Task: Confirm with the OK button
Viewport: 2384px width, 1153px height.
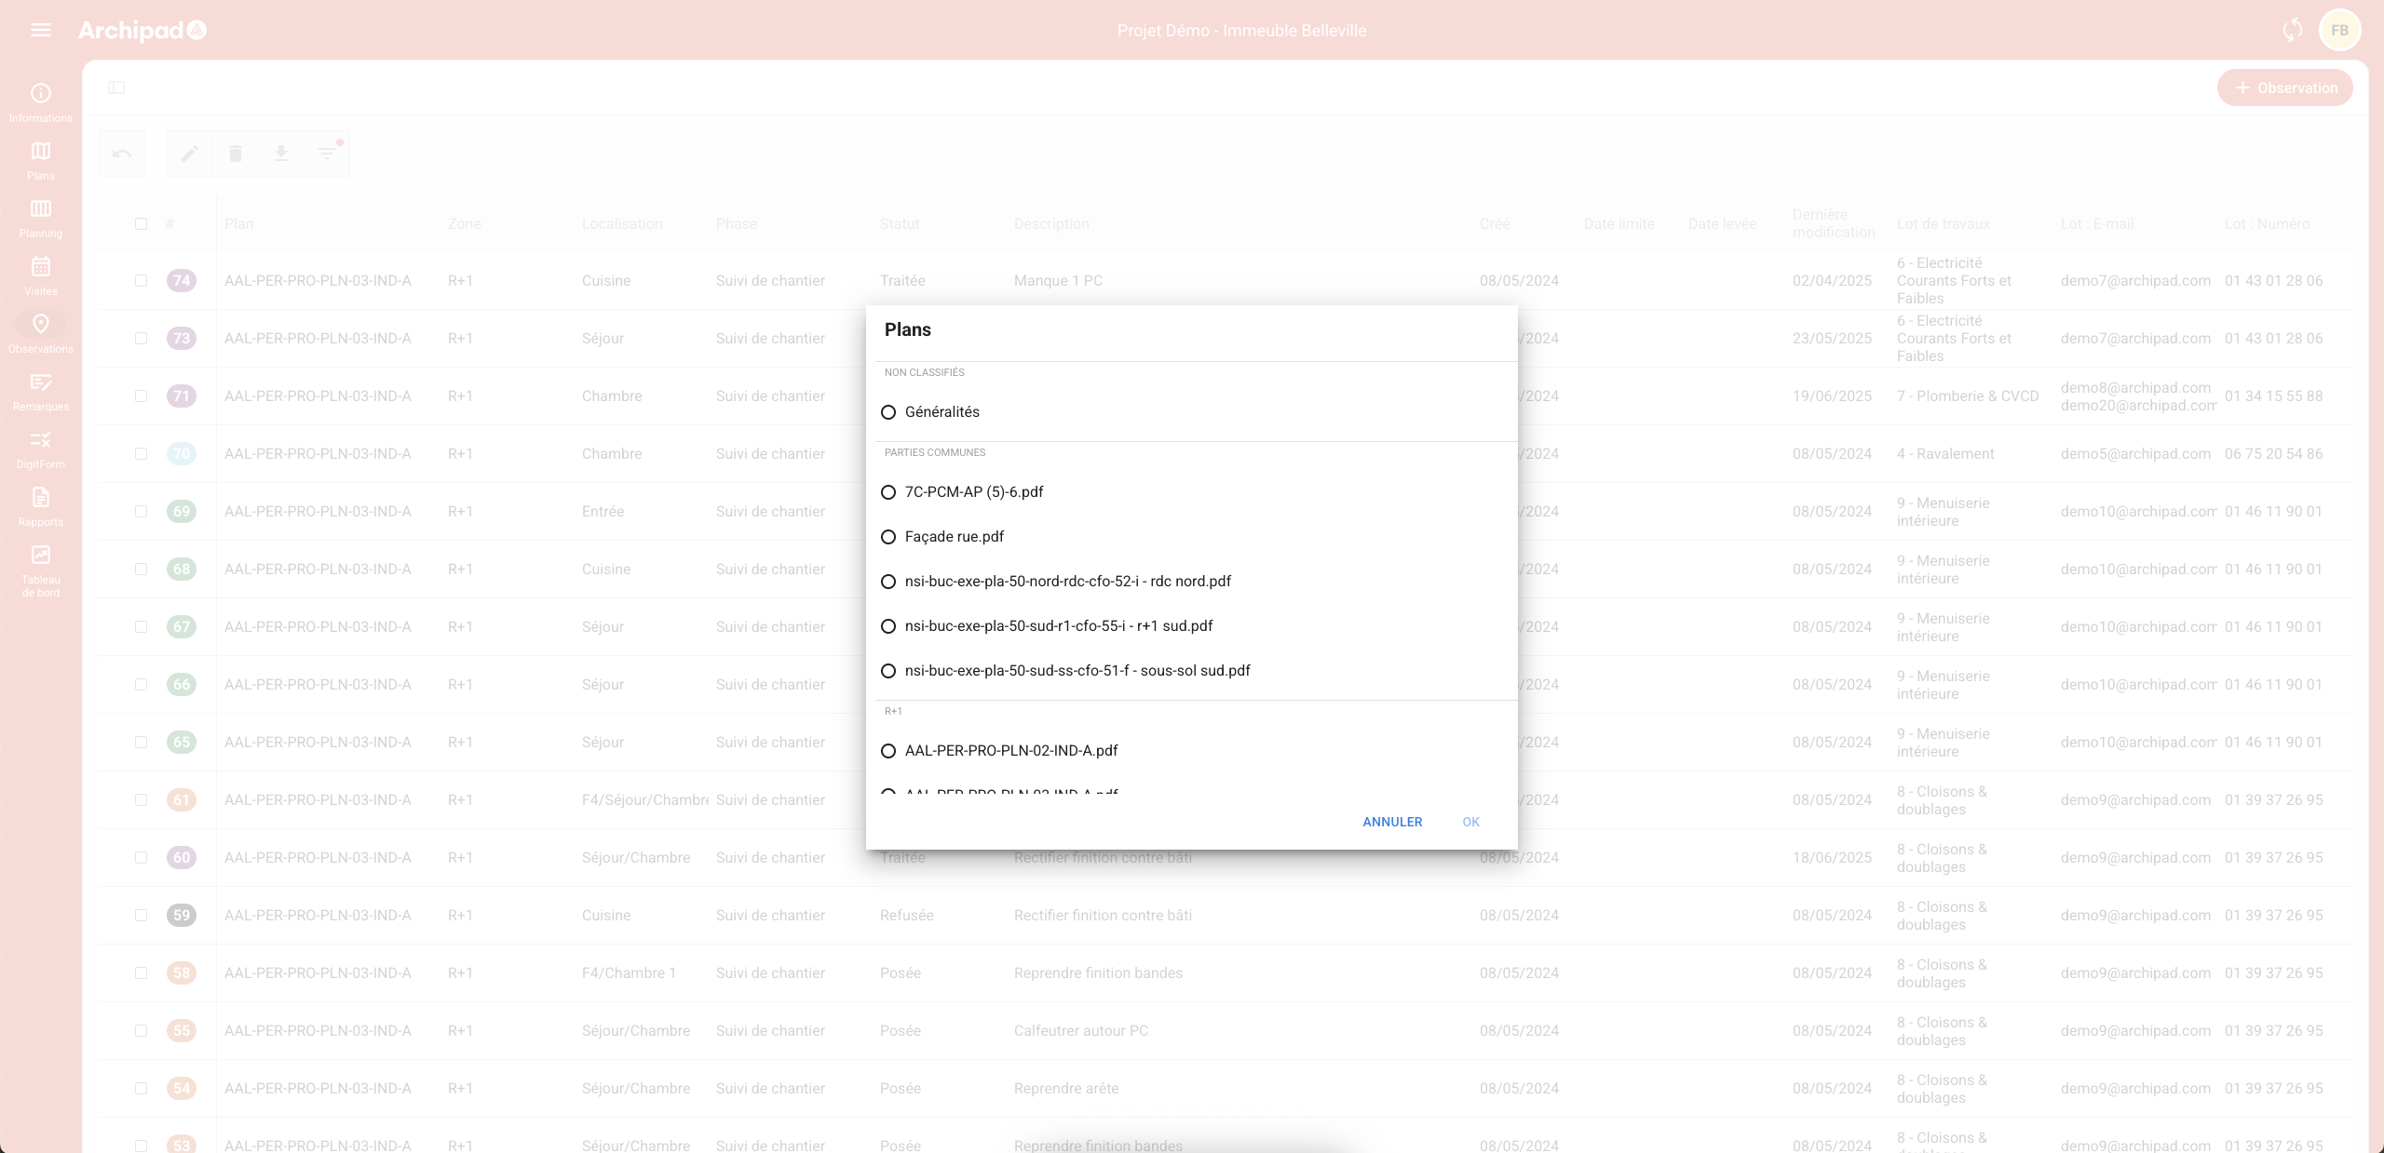Action: (x=1470, y=822)
